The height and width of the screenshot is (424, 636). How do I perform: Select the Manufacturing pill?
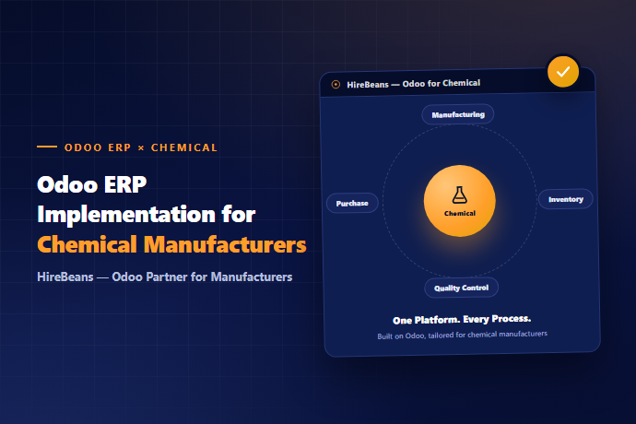click(458, 114)
